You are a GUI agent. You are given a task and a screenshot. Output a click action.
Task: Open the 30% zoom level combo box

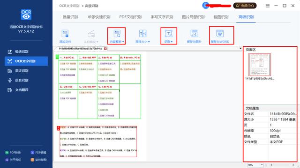click(x=255, y=165)
